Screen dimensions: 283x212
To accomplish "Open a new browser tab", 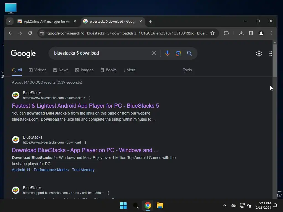I will click(x=151, y=21).
